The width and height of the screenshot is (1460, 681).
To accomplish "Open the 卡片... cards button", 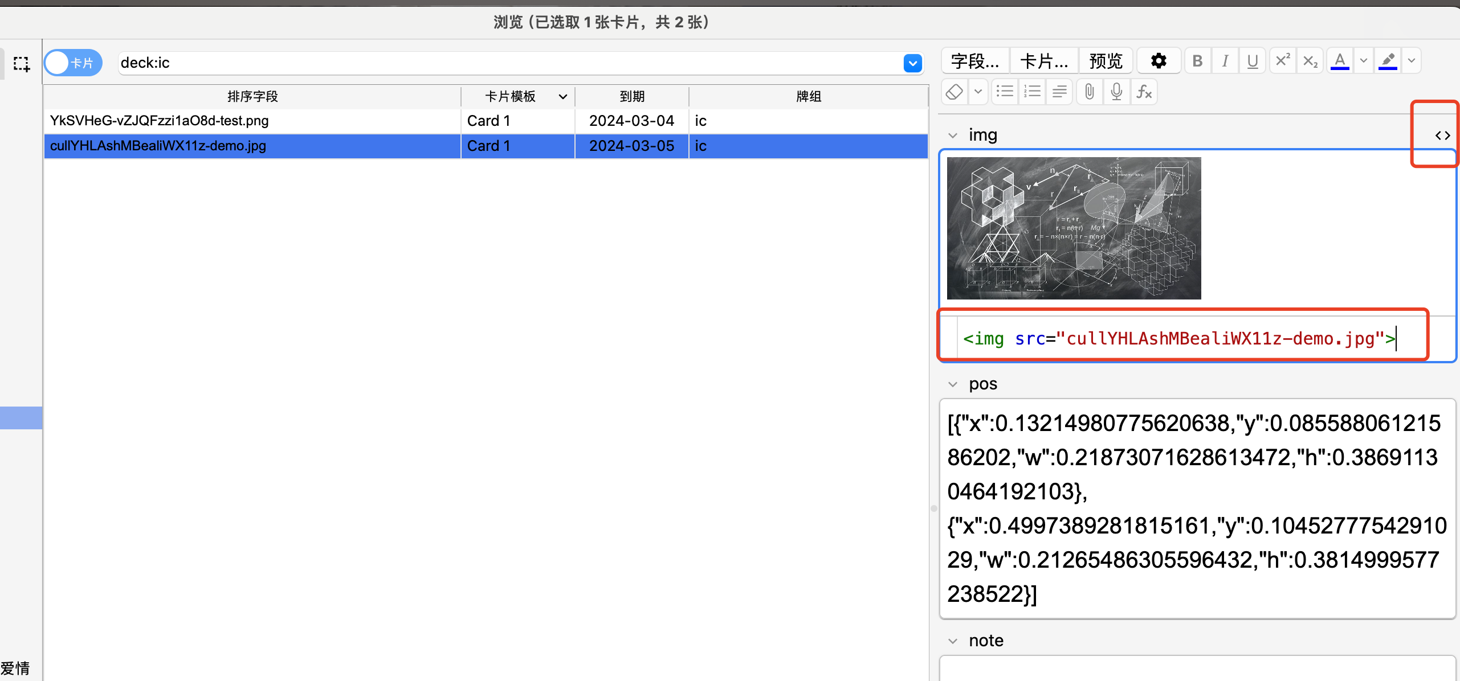I will (1044, 61).
